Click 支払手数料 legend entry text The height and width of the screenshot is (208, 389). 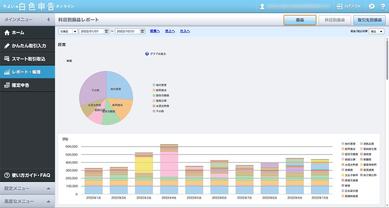[x=351, y=175]
